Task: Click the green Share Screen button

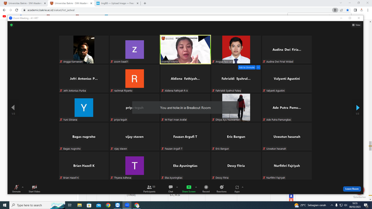Action: pyautogui.click(x=189, y=189)
